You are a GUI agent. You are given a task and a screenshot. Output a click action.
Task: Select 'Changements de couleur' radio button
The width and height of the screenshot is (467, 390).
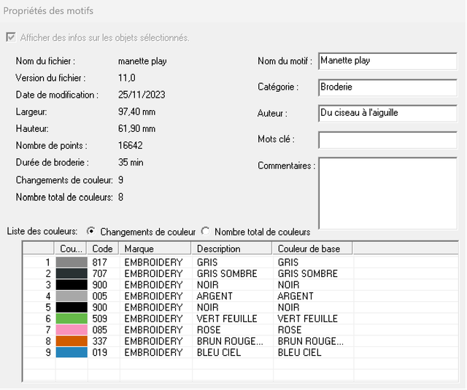click(91, 231)
